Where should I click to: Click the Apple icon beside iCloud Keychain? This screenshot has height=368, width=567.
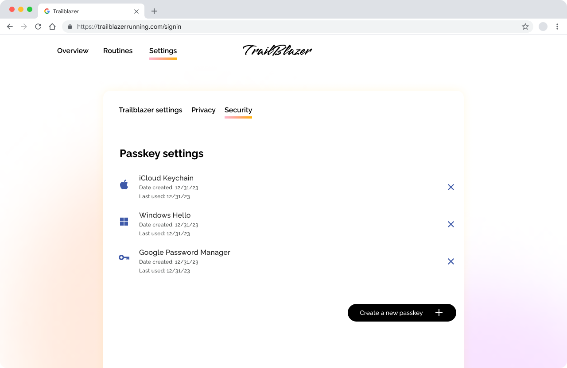pos(124,184)
